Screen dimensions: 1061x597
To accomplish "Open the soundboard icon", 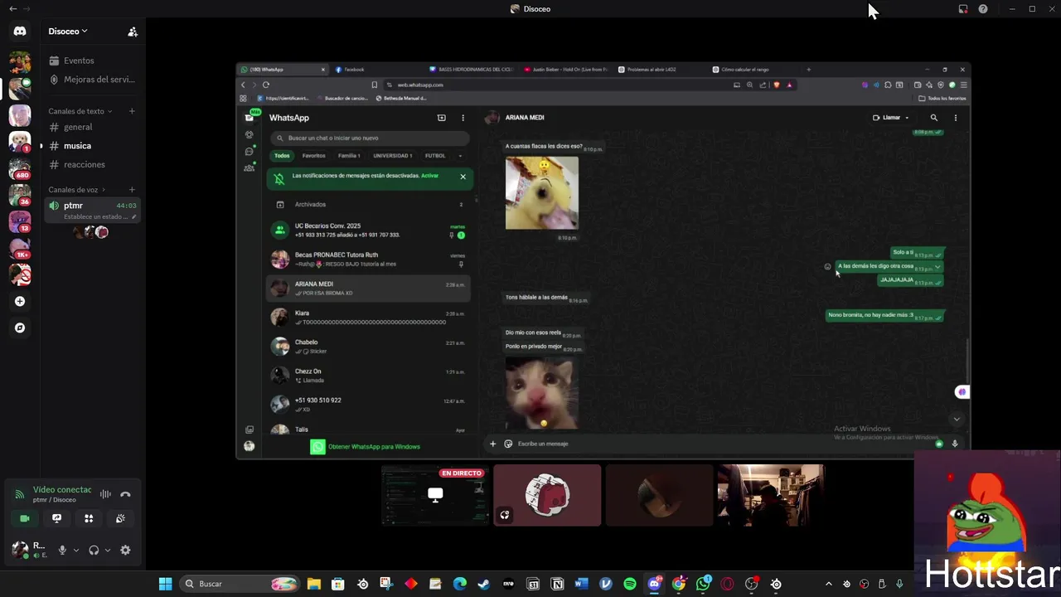I will click(x=120, y=518).
